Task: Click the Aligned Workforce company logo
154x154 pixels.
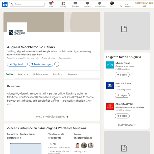Action: (17, 32)
